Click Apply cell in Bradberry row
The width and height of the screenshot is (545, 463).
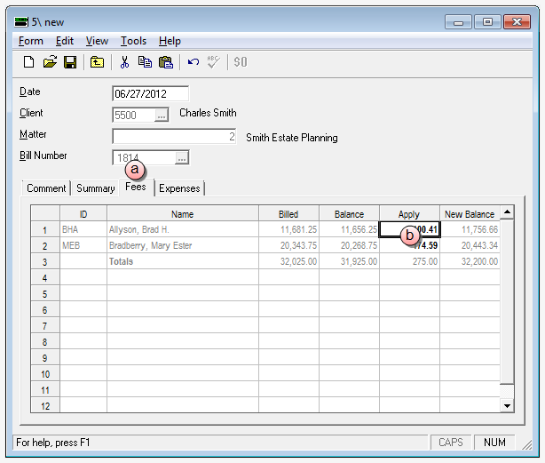tap(409, 245)
